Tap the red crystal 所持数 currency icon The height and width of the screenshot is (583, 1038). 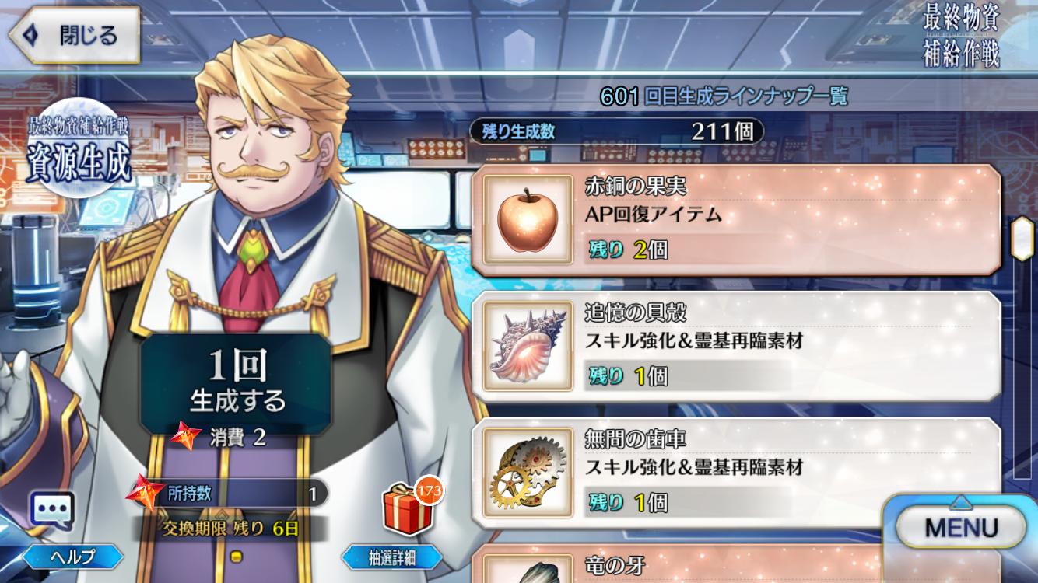tap(147, 493)
